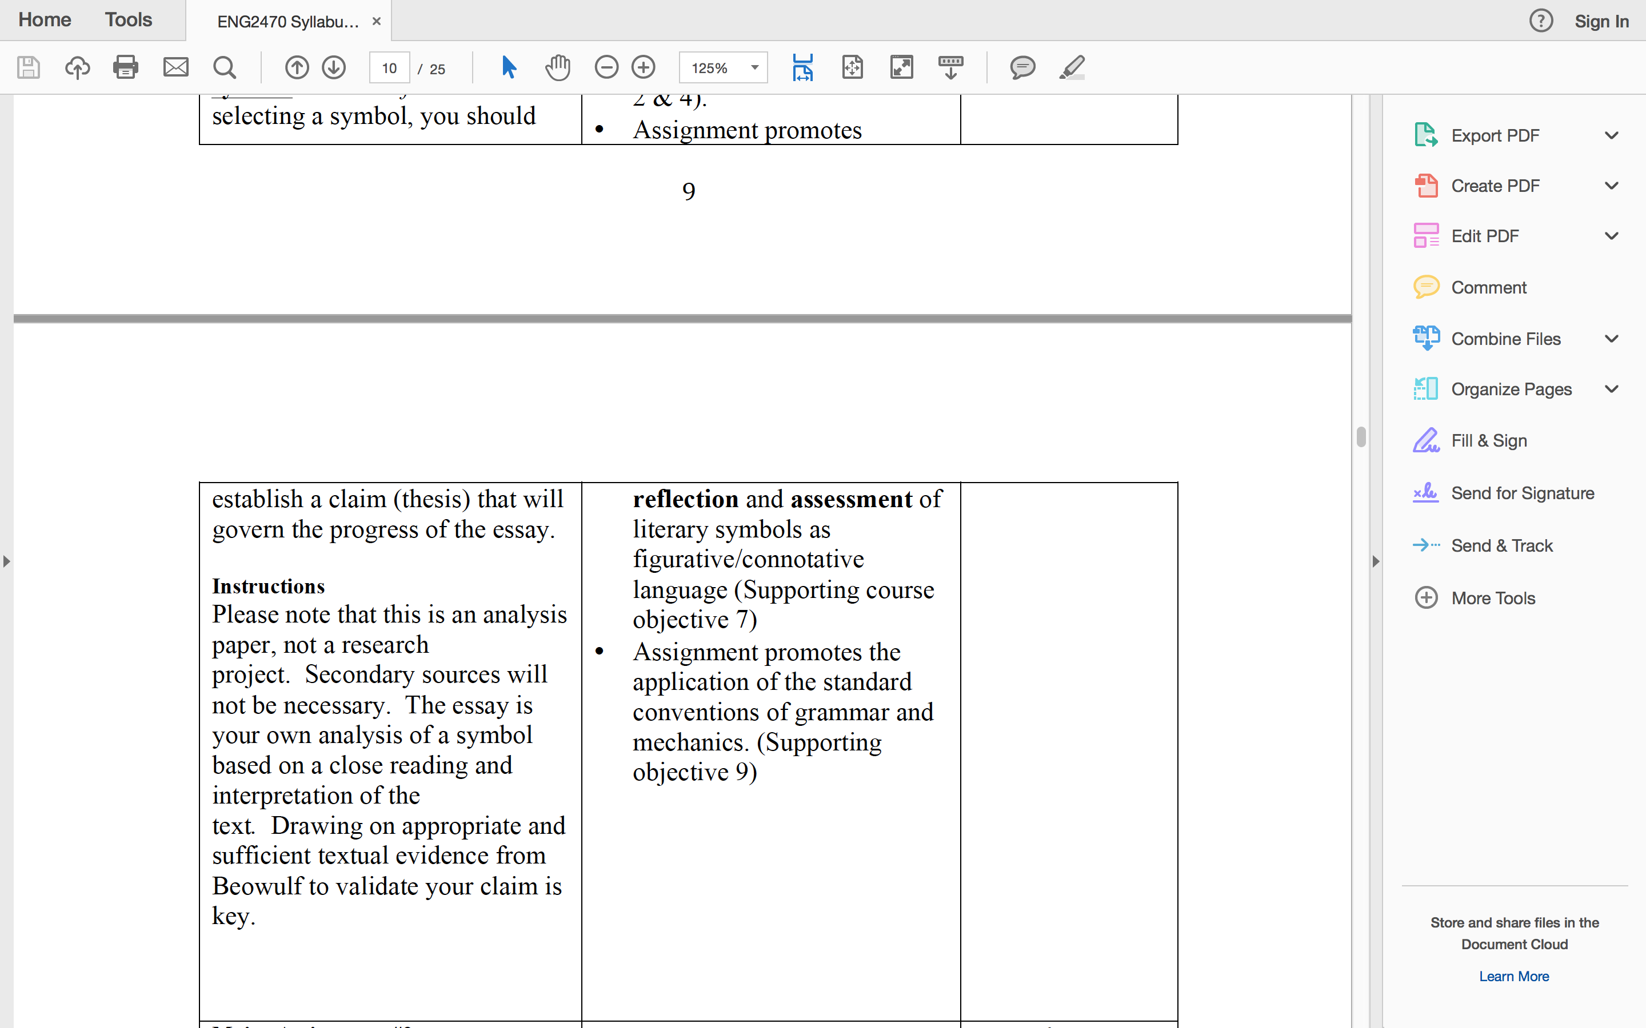
Task: Click the vertical scrollbar thumb
Action: coord(1361,436)
